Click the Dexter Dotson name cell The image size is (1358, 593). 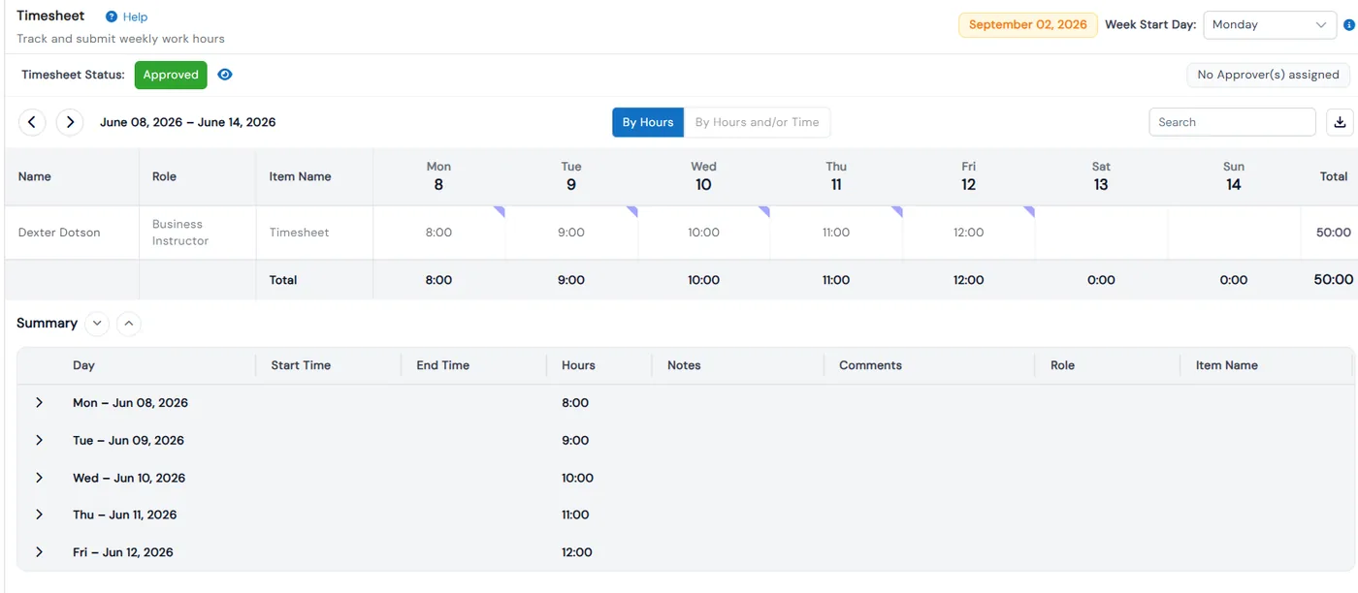point(72,233)
